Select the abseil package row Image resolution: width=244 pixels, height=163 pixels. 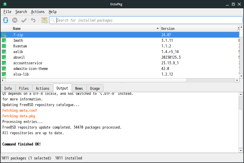120,57
